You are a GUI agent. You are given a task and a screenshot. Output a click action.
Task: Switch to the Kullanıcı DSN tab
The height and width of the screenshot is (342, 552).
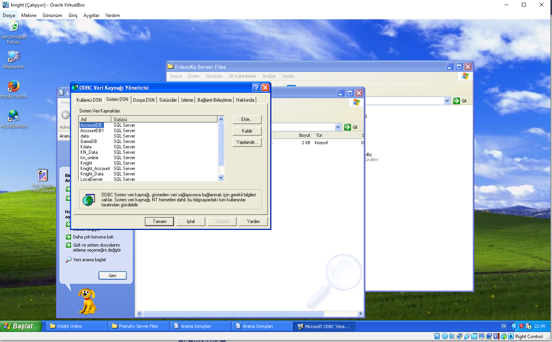89,100
